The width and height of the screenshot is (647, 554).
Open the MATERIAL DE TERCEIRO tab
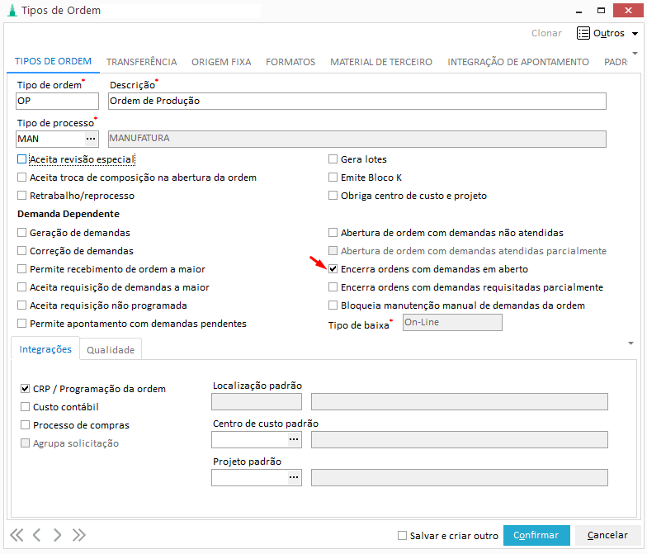[381, 62]
